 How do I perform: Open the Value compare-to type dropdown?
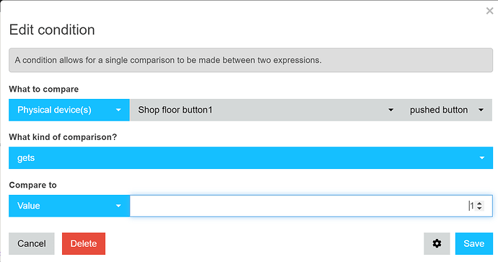coord(69,206)
